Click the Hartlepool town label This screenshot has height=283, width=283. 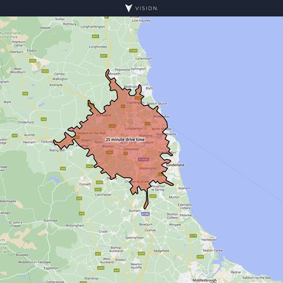(209, 240)
